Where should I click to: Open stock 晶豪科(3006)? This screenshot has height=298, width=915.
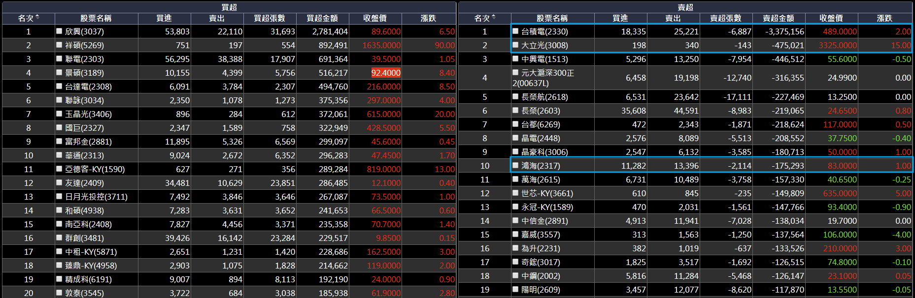pos(545,152)
